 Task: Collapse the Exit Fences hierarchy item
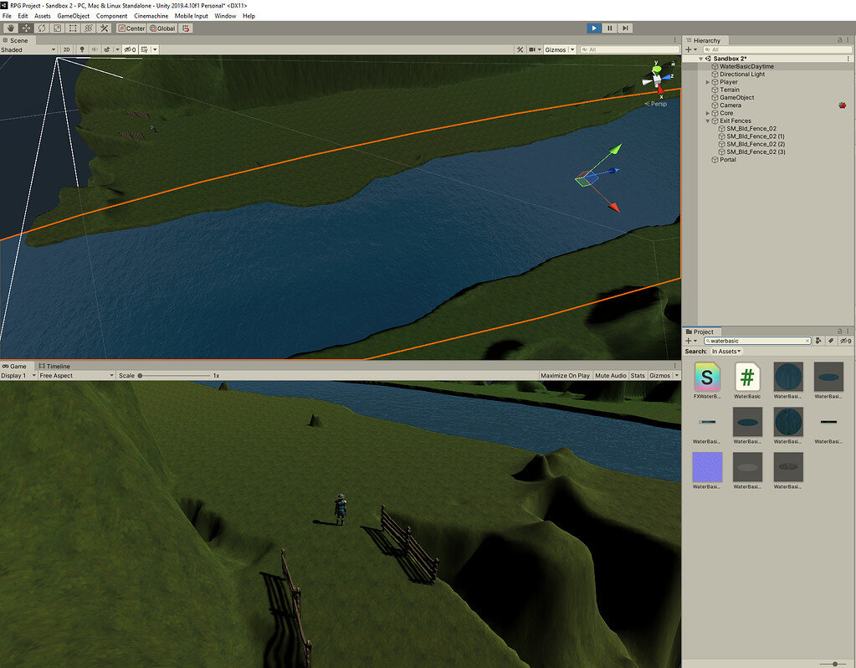[x=707, y=121]
